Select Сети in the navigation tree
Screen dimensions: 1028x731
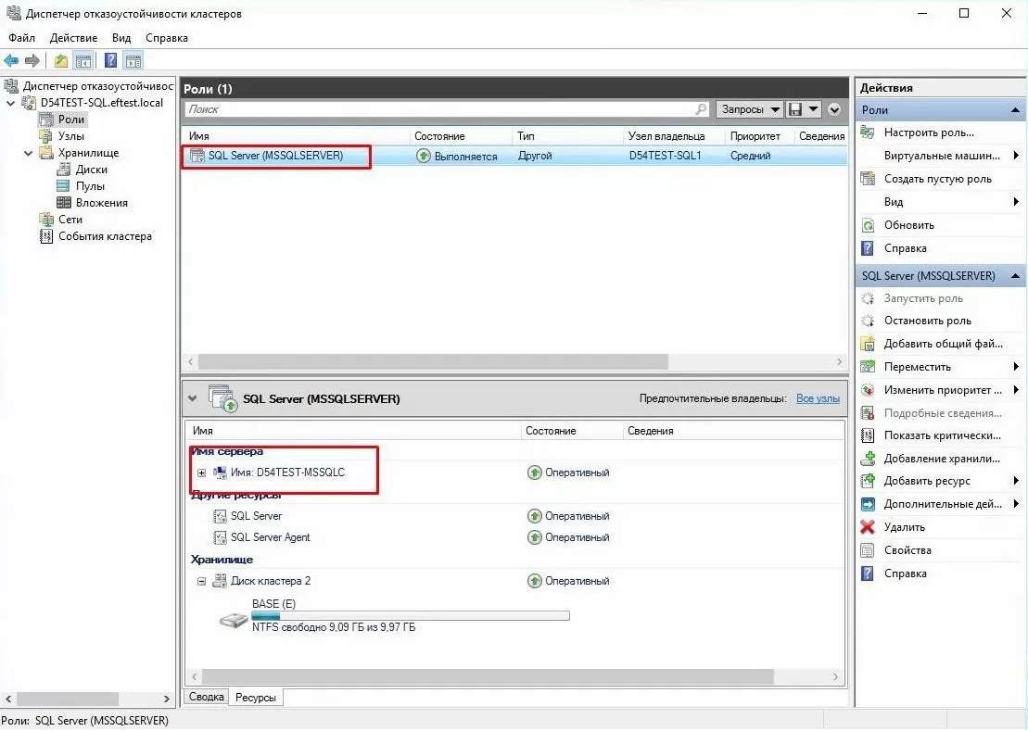pos(70,220)
